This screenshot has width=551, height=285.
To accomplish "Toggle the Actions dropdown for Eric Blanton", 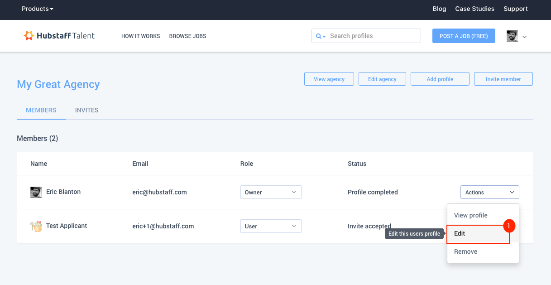I will click(490, 192).
